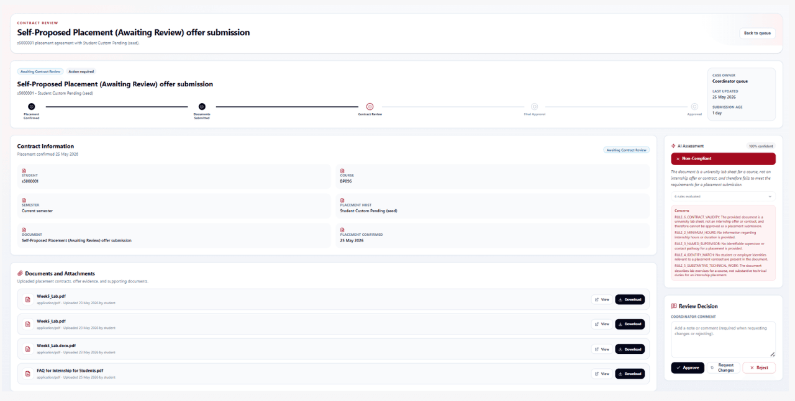This screenshot has width=795, height=401.
Task: Select the Contract Review step marker
Action: coord(370,107)
